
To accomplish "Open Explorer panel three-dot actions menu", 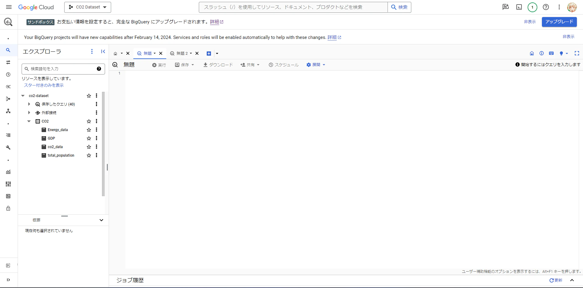I will click(92, 51).
